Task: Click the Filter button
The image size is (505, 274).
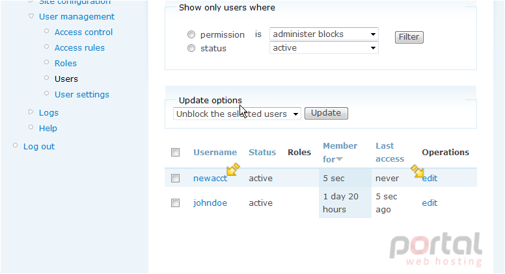Action: 409,37
